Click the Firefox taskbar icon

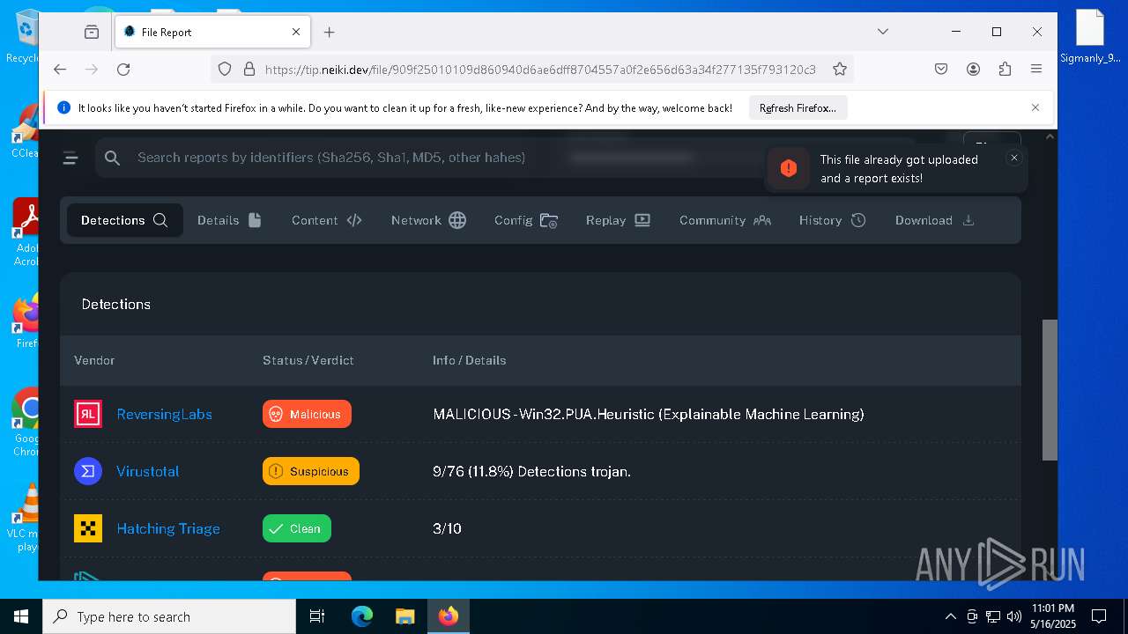point(449,616)
